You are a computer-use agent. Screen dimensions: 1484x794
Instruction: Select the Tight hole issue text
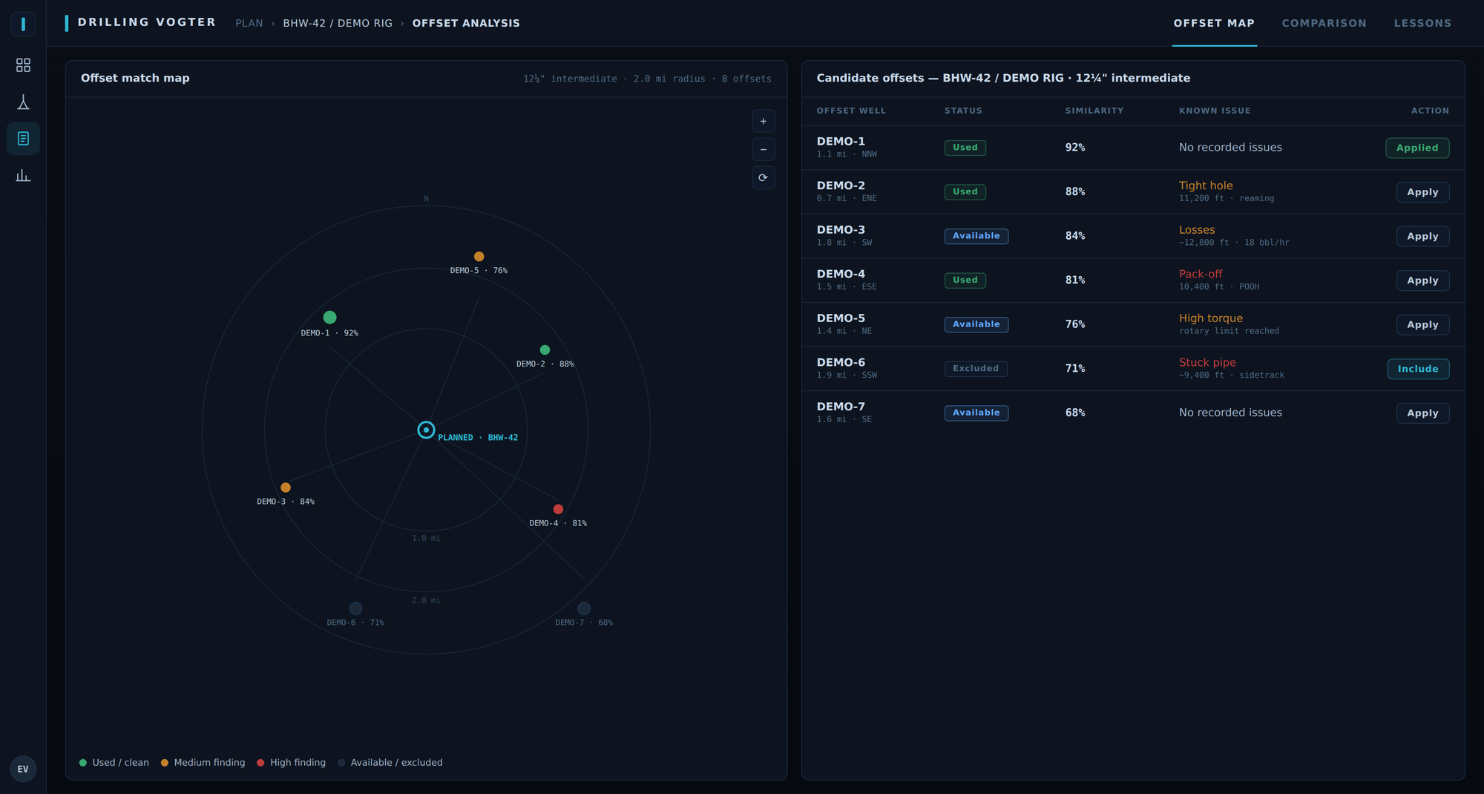tap(1206, 186)
